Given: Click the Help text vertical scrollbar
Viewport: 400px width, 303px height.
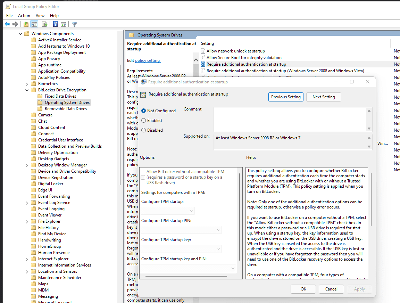Looking at the screenshot, I should click(371, 199).
